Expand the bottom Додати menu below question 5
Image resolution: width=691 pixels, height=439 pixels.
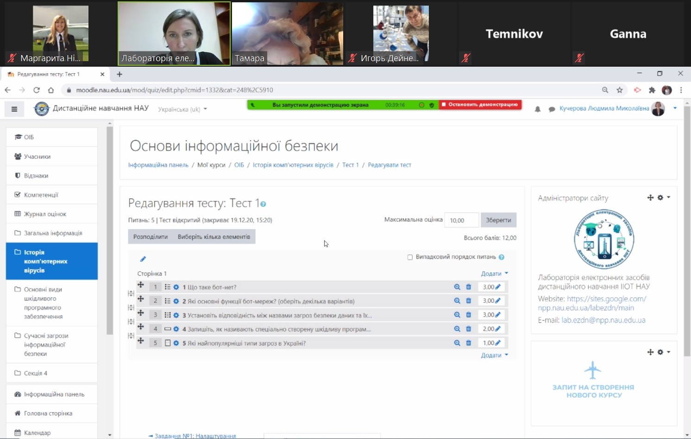coord(494,355)
